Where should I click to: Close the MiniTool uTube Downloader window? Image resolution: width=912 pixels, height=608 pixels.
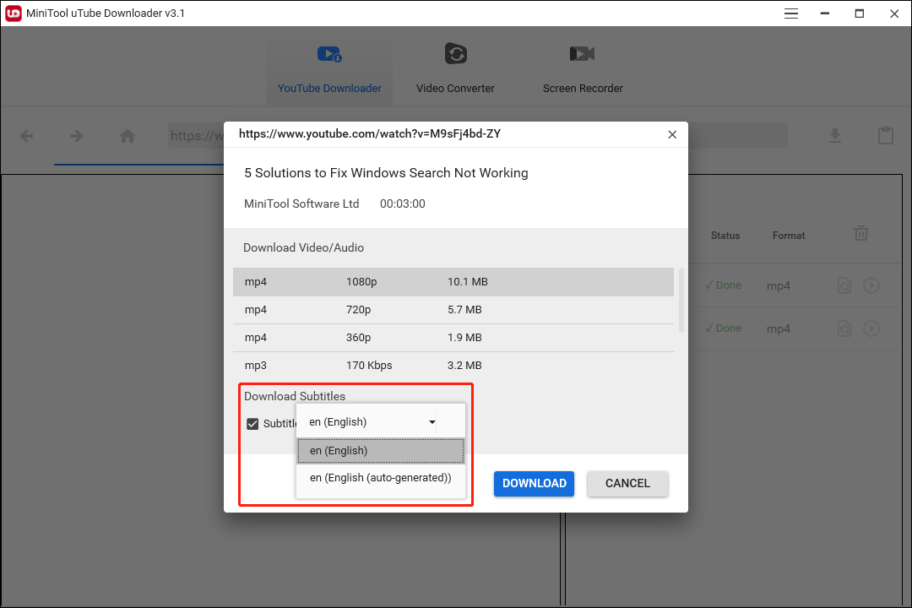[894, 14]
